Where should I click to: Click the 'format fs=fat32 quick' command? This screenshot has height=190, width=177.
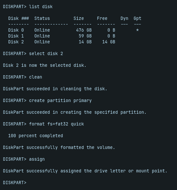click(56, 124)
